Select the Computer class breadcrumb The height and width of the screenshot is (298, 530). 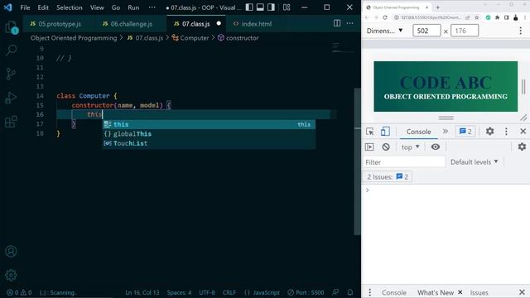[x=190, y=38]
